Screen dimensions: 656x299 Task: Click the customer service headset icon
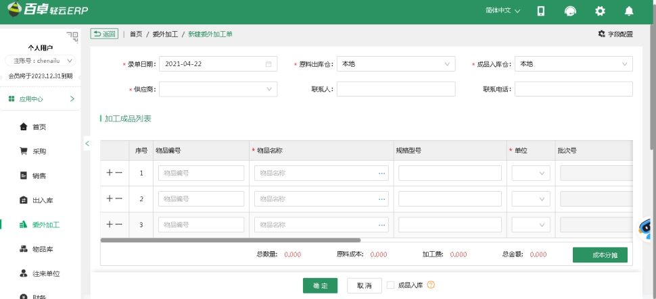(570, 11)
